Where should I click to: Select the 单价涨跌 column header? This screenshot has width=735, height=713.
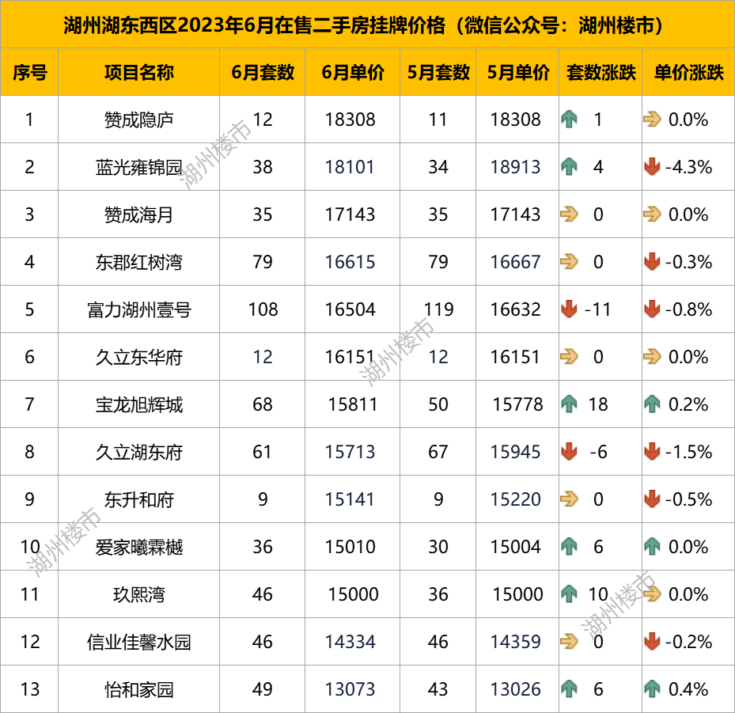tap(689, 73)
